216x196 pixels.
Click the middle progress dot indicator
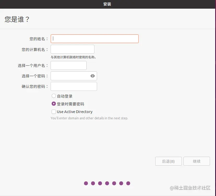107,183
